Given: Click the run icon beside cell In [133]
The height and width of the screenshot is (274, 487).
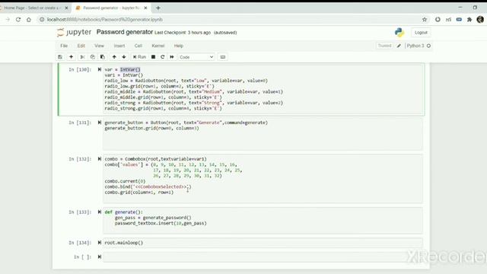Looking at the screenshot, I should 100,212.
